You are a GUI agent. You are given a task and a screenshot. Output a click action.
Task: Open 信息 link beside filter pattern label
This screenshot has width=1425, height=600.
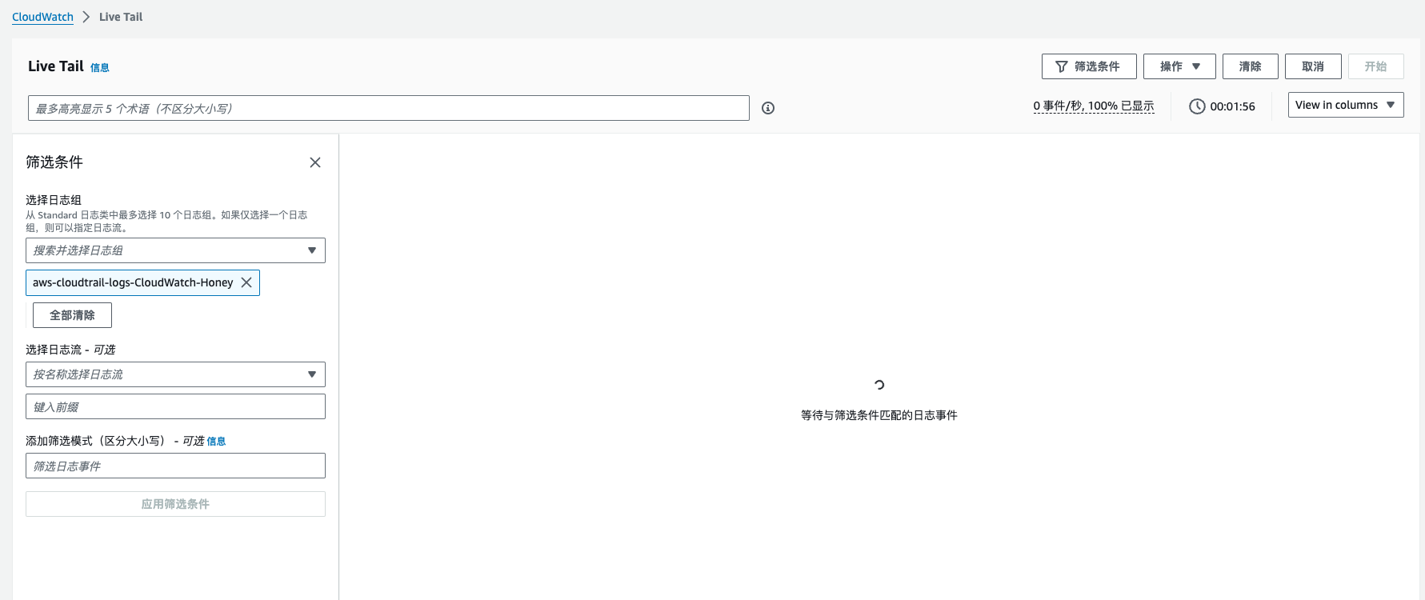coord(216,442)
